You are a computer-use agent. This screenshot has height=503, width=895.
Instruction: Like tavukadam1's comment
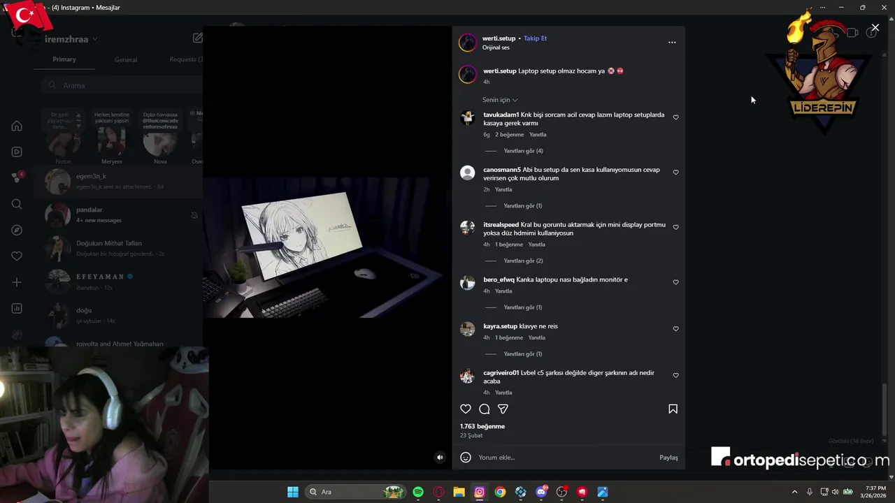point(675,117)
